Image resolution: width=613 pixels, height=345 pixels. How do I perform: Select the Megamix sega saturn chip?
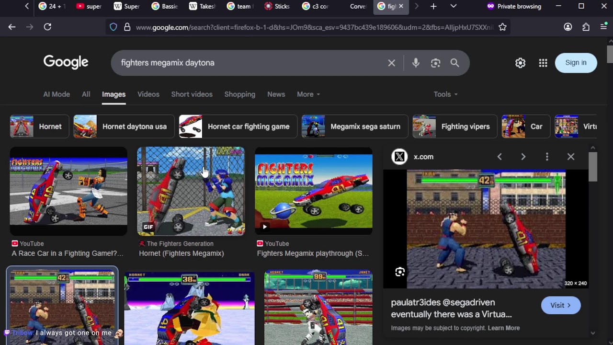(354, 126)
